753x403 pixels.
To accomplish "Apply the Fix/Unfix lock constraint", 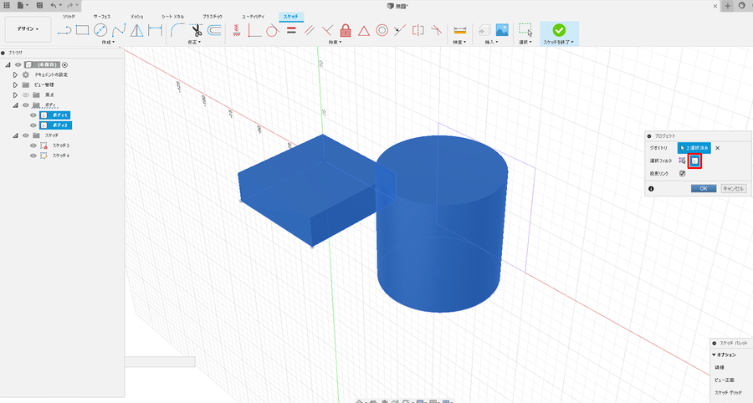I will (x=346, y=30).
